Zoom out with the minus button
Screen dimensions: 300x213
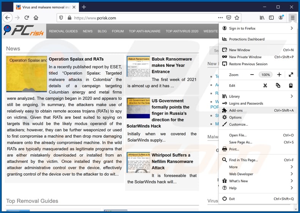click(x=252, y=75)
